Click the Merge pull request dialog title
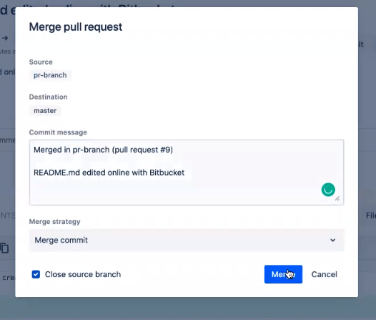This screenshot has height=320, width=376. coord(76,26)
